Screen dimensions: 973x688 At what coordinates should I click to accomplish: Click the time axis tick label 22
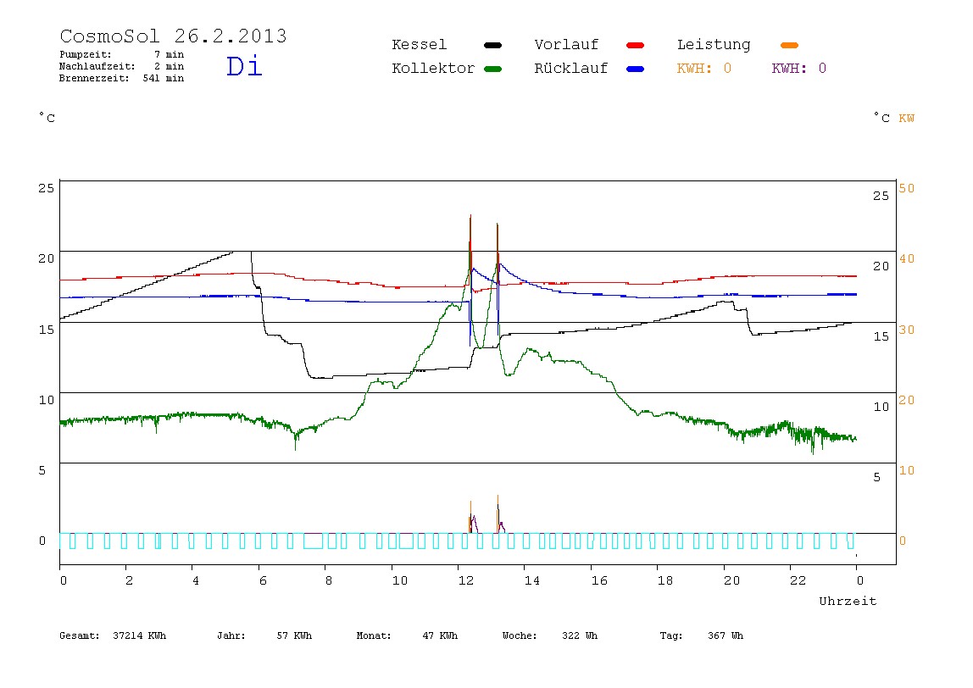point(798,580)
